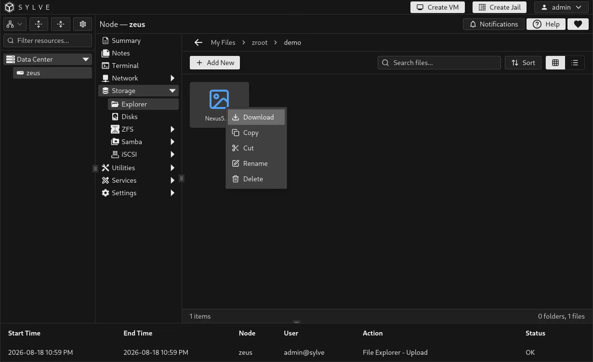Expand the iSCSI submenu arrow

[x=172, y=154]
